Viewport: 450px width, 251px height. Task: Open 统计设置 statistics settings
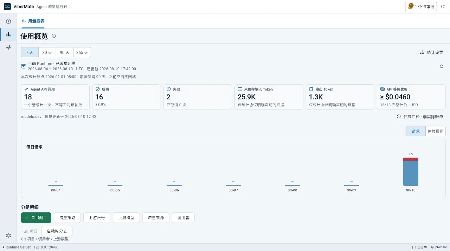click(431, 52)
